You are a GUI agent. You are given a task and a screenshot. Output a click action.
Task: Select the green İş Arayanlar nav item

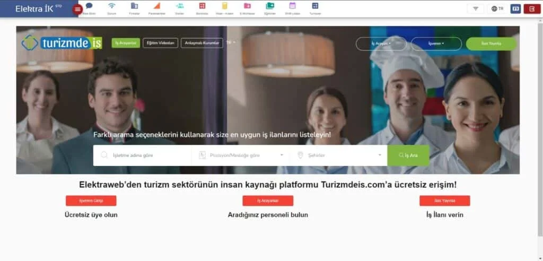[126, 43]
